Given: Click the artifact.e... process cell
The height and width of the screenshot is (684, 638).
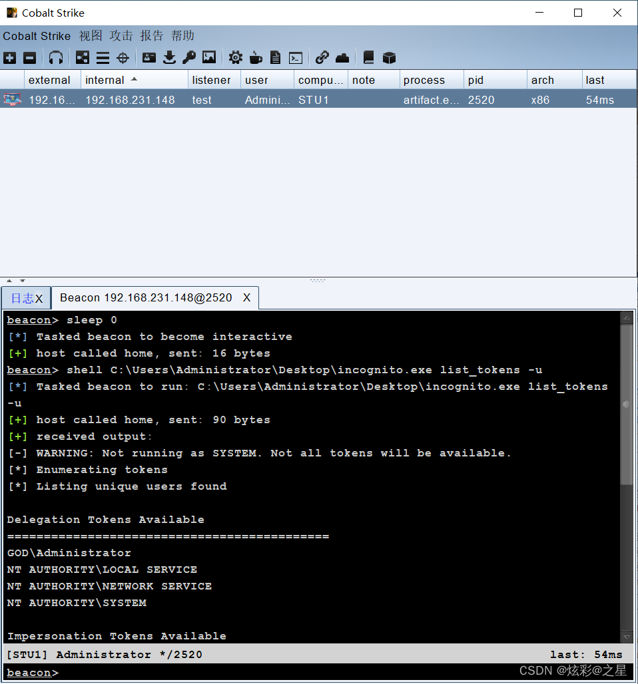Looking at the screenshot, I should point(431,100).
